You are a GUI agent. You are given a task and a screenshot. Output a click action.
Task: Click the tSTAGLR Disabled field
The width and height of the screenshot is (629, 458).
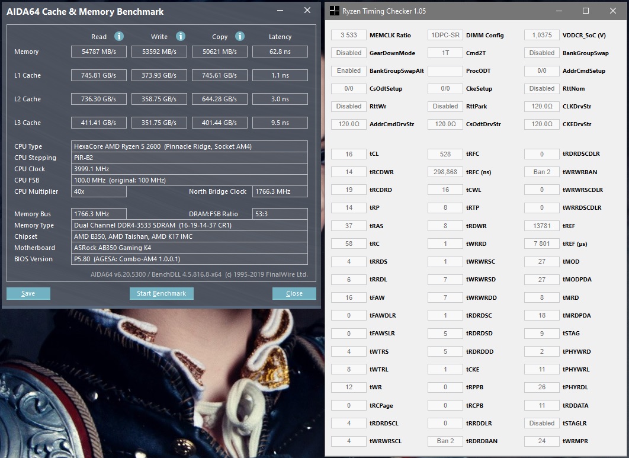(541, 423)
